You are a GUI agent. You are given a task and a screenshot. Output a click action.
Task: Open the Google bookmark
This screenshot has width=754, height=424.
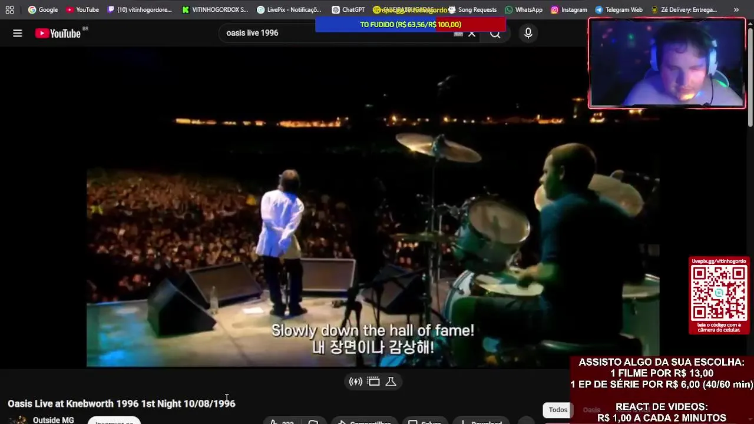coord(43,9)
